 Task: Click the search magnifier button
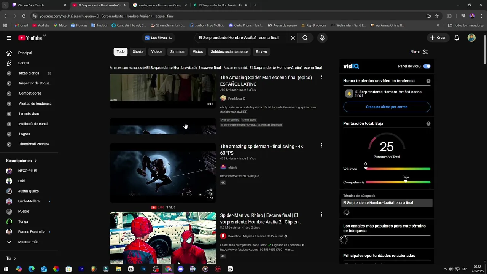305,38
